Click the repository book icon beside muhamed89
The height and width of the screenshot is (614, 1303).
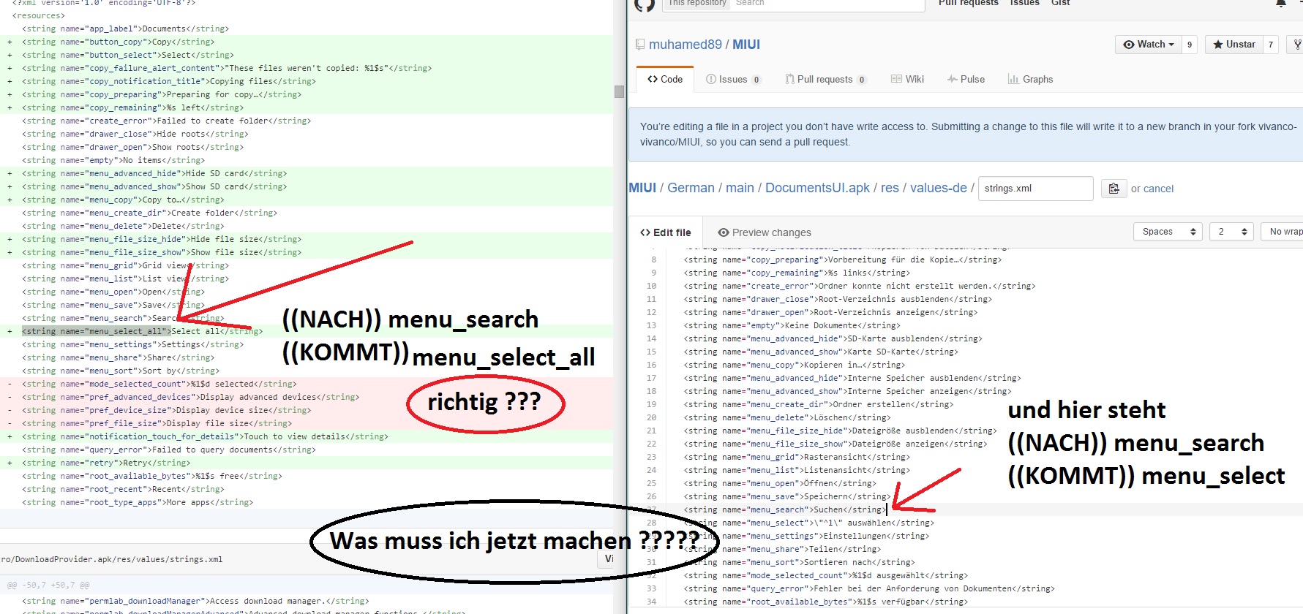coord(640,45)
